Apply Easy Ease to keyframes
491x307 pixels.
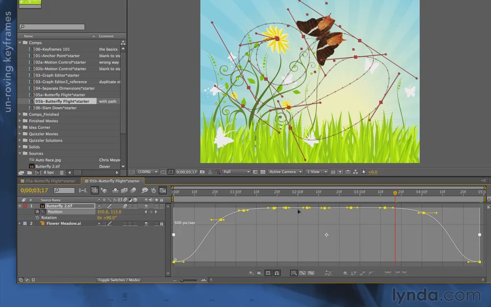click(388, 273)
